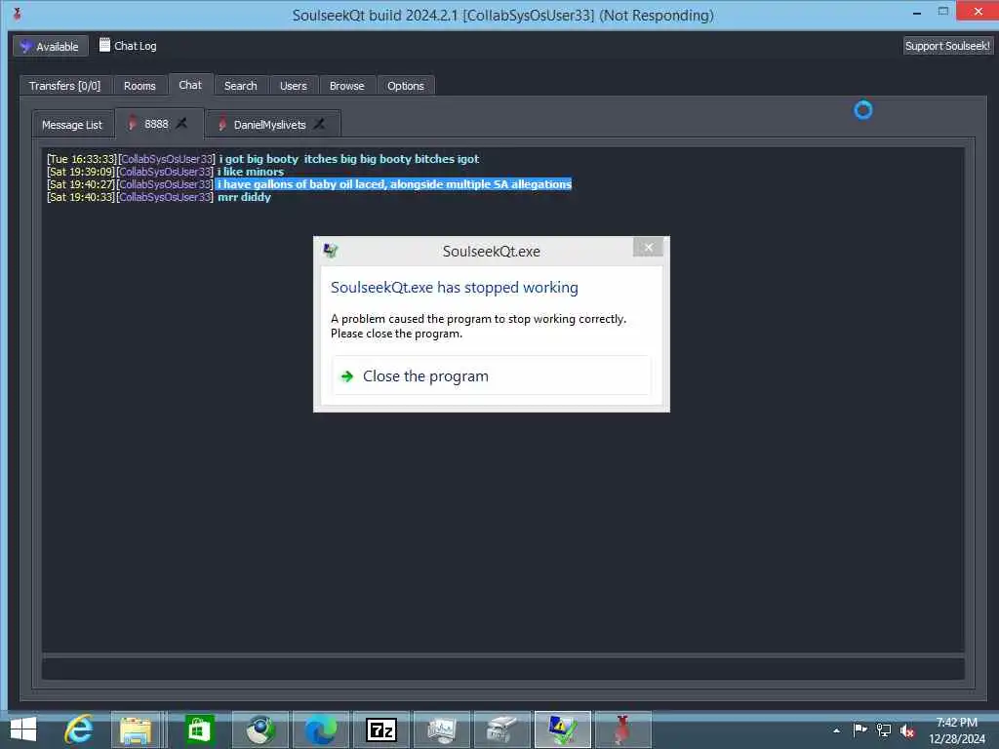This screenshot has width=999, height=749.
Task: Click the Available status button
Action: coord(51,46)
